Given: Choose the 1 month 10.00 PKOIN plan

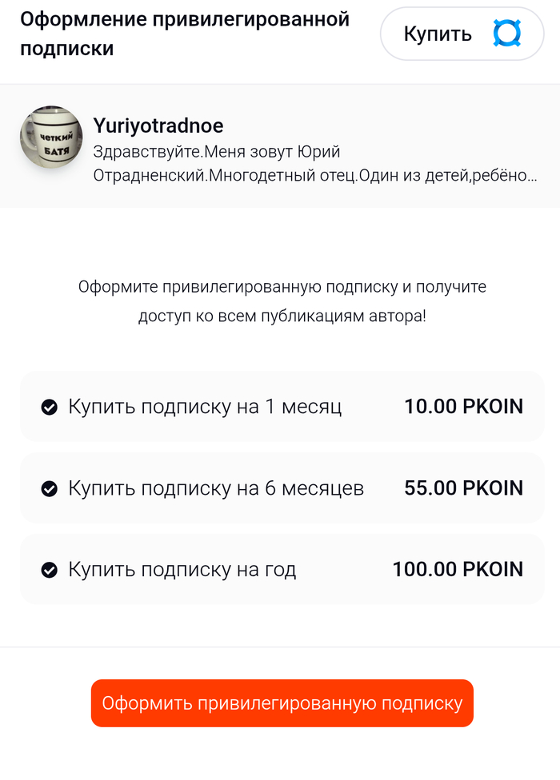Looking at the screenshot, I should click(x=280, y=406).
